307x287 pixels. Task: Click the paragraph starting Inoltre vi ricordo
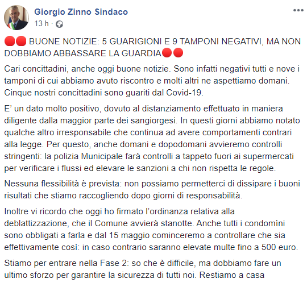(x=151, y=229)
